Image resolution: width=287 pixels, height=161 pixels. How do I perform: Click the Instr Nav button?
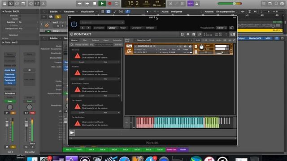118,45
